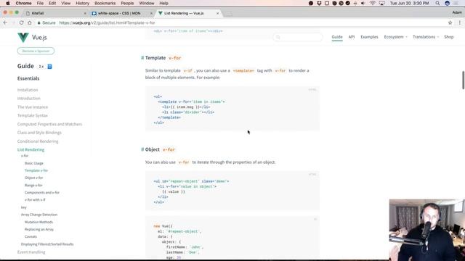This screenshot has height=261, width=465.
Task: Jump to Replacing an Array entry
Action: coord(39,229)
